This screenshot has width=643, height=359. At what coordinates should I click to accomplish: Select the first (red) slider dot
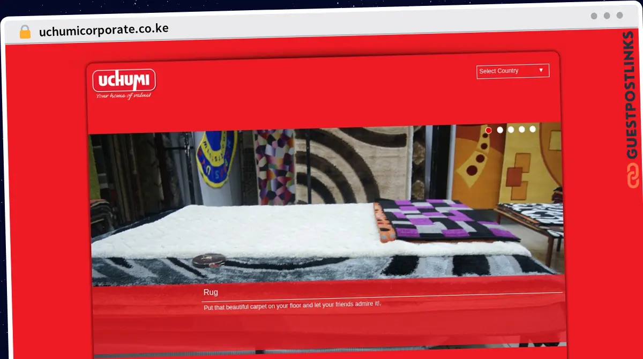(489, 130)
